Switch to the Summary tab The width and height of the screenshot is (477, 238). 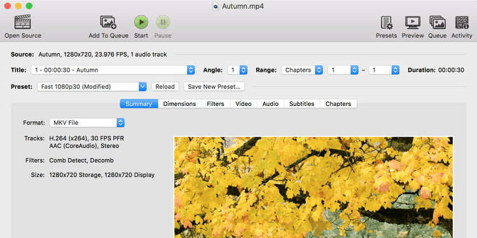[139, 104]
